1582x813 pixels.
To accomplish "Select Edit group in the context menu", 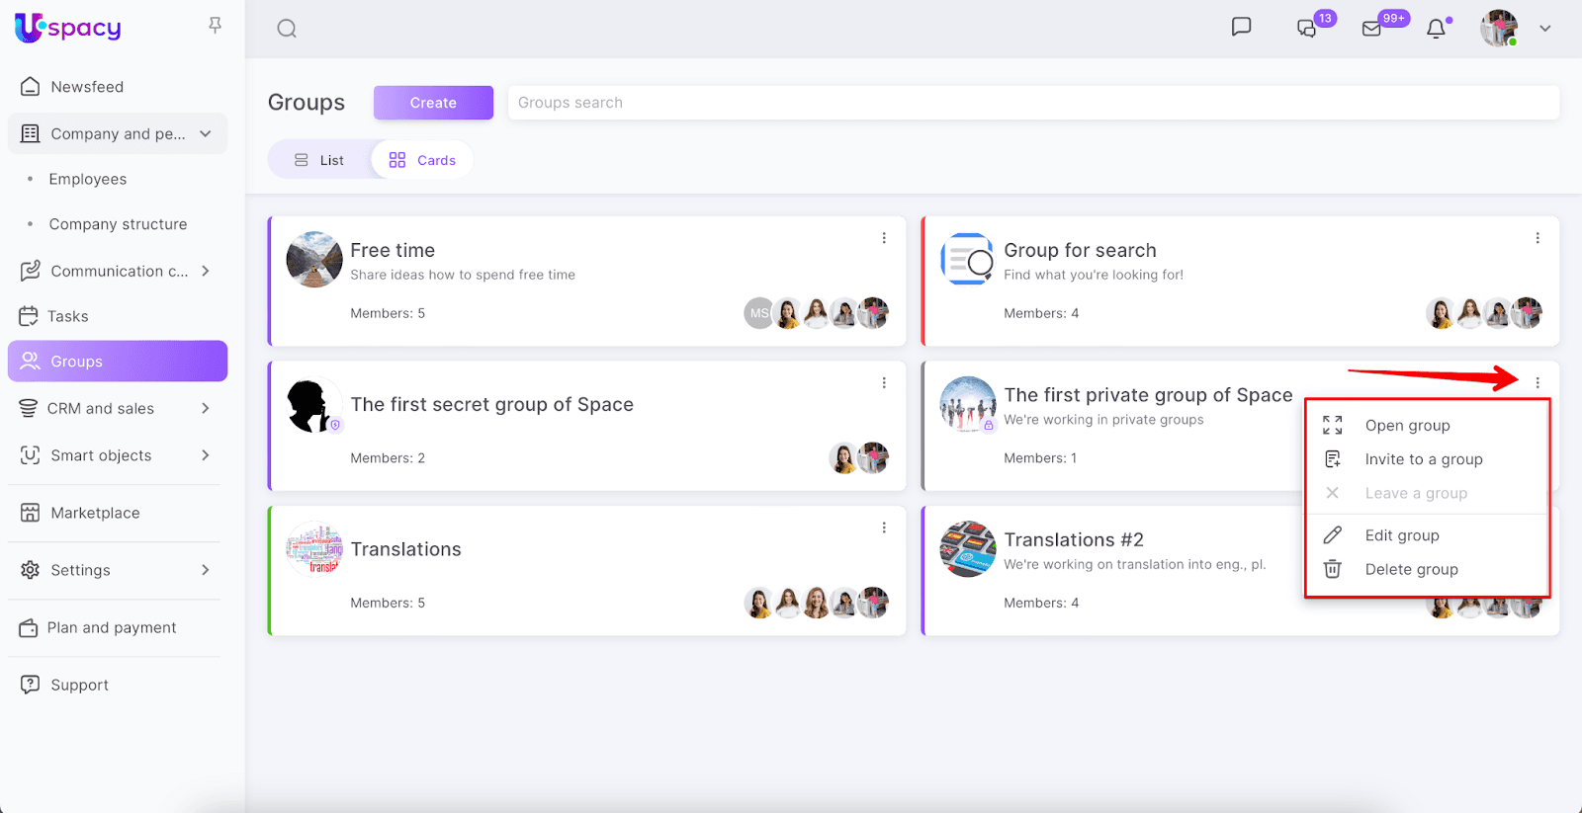I will pos(1401,535).
